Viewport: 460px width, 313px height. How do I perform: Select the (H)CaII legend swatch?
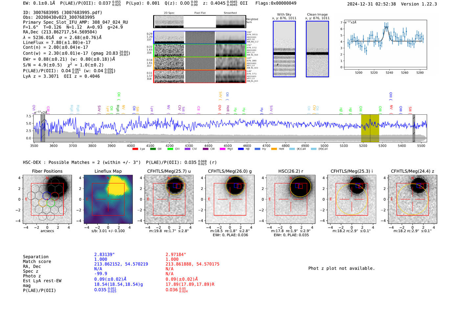[313, 149]
